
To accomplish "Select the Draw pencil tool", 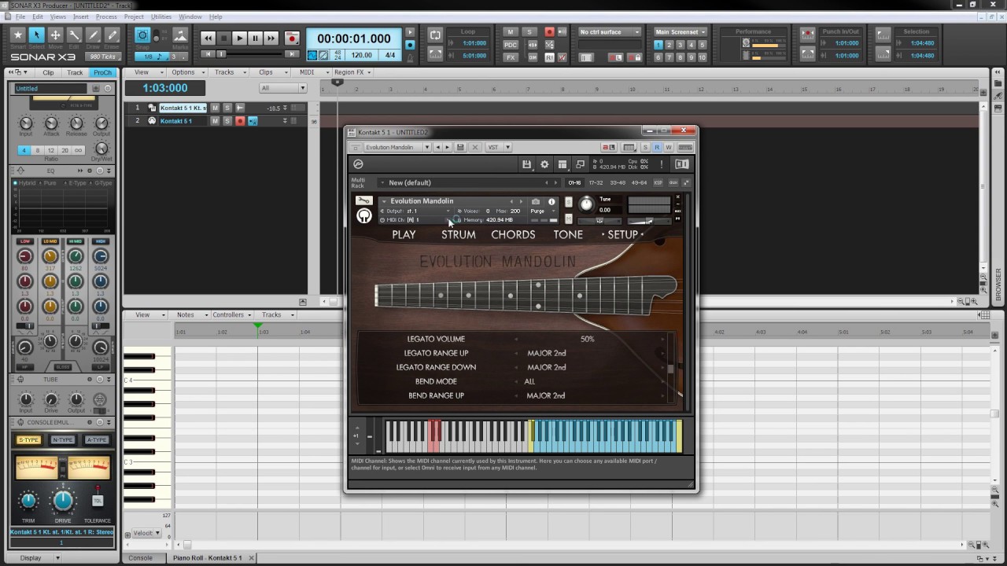I will click(94, 35).
